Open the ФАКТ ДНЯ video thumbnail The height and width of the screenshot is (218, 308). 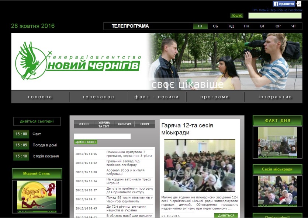[x=277, y=143]
